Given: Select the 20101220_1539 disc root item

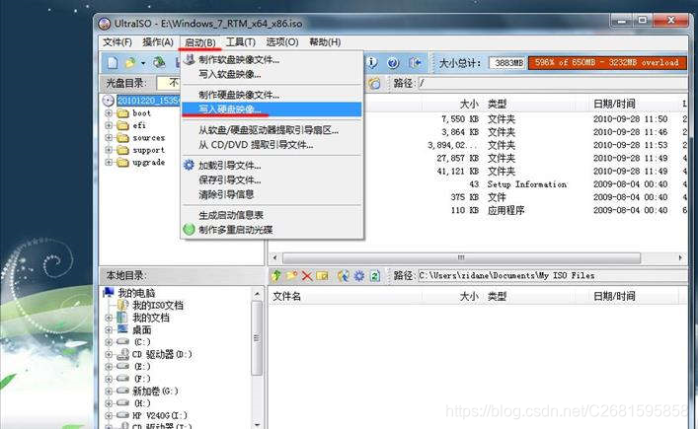Looking at the screenshot, I should (x=148, y=101).
